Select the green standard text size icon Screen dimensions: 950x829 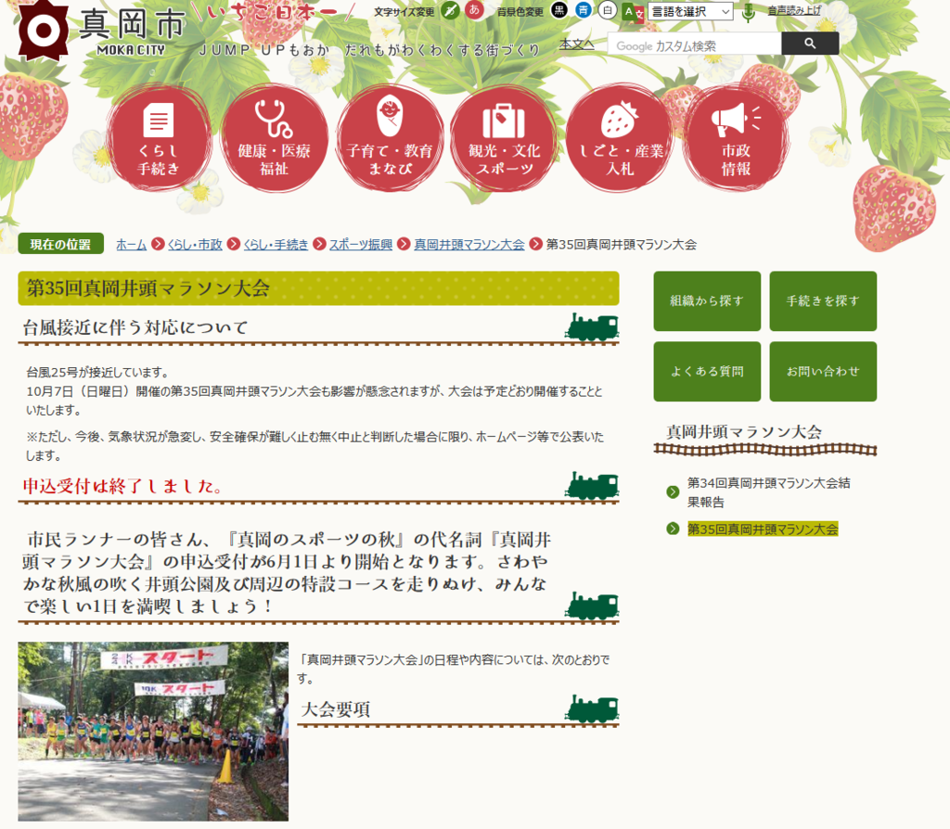450,10
